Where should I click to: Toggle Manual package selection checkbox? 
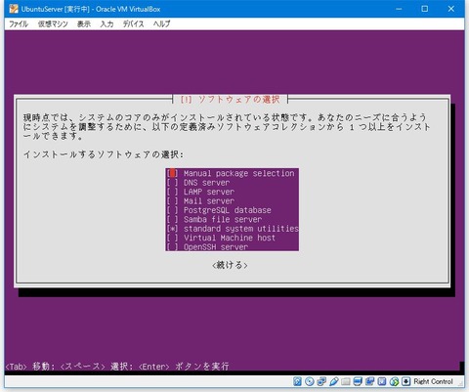[x=172, y=173]
